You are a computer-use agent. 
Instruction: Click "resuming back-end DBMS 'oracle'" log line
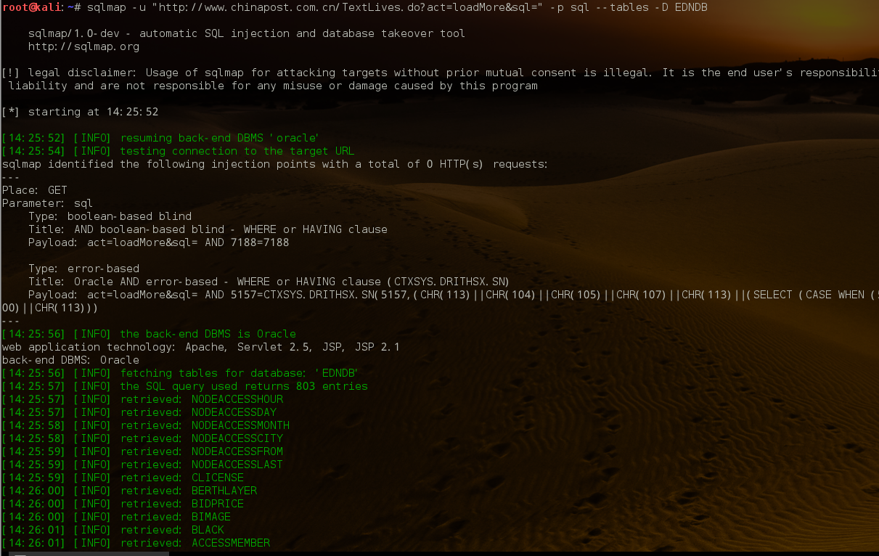[x=160, y=138]
